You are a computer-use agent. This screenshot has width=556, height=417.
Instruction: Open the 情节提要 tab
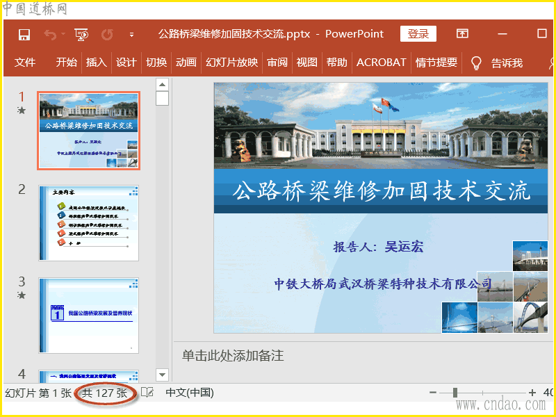436,63
